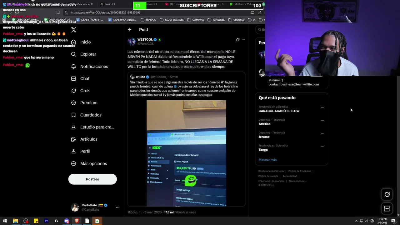Image resolution: width=400 pixels, height=225 pixels.
Task: Open the floating Grok button
Action: (x=387, y=194)
